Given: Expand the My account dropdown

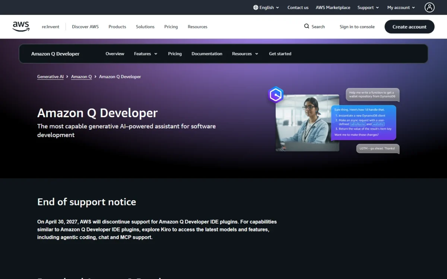Looking at the screenshot, I should coord(401,7).
